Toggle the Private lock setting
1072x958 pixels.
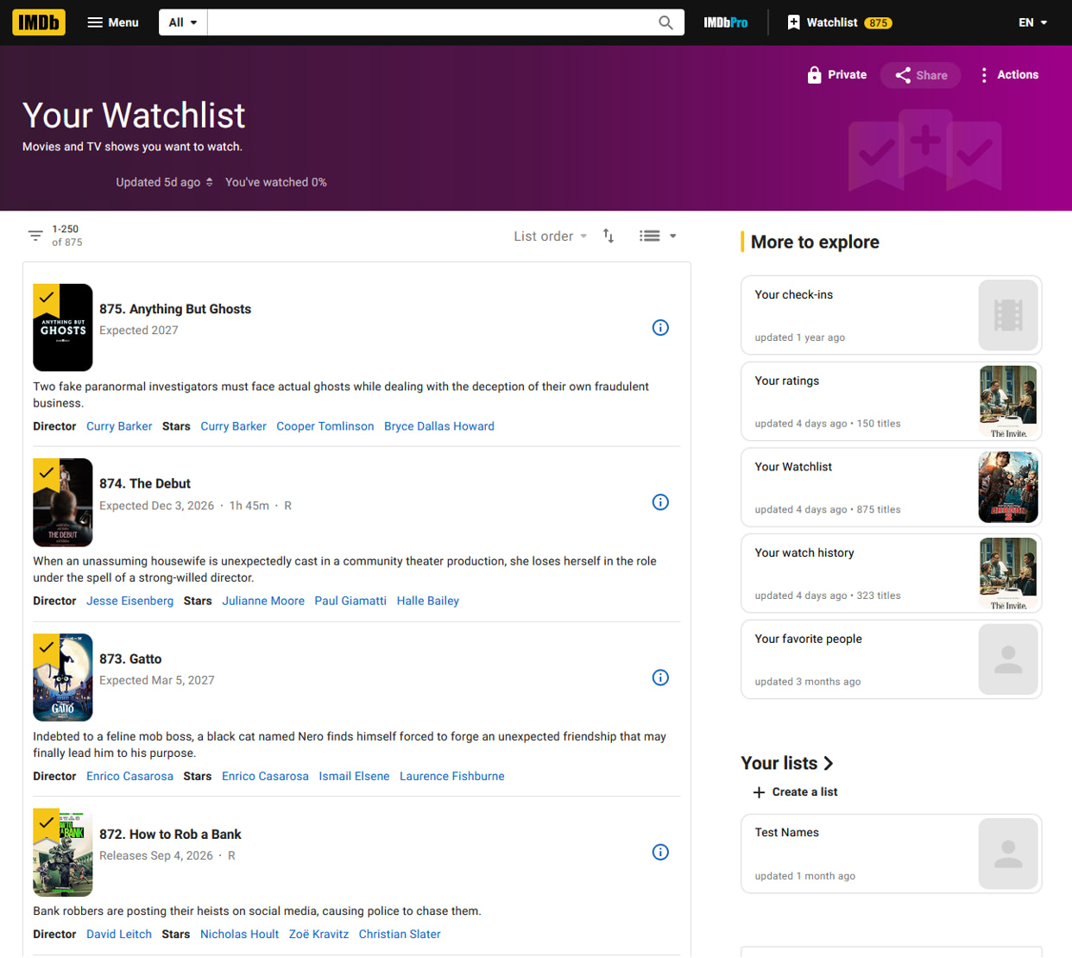tap(836, 75)
